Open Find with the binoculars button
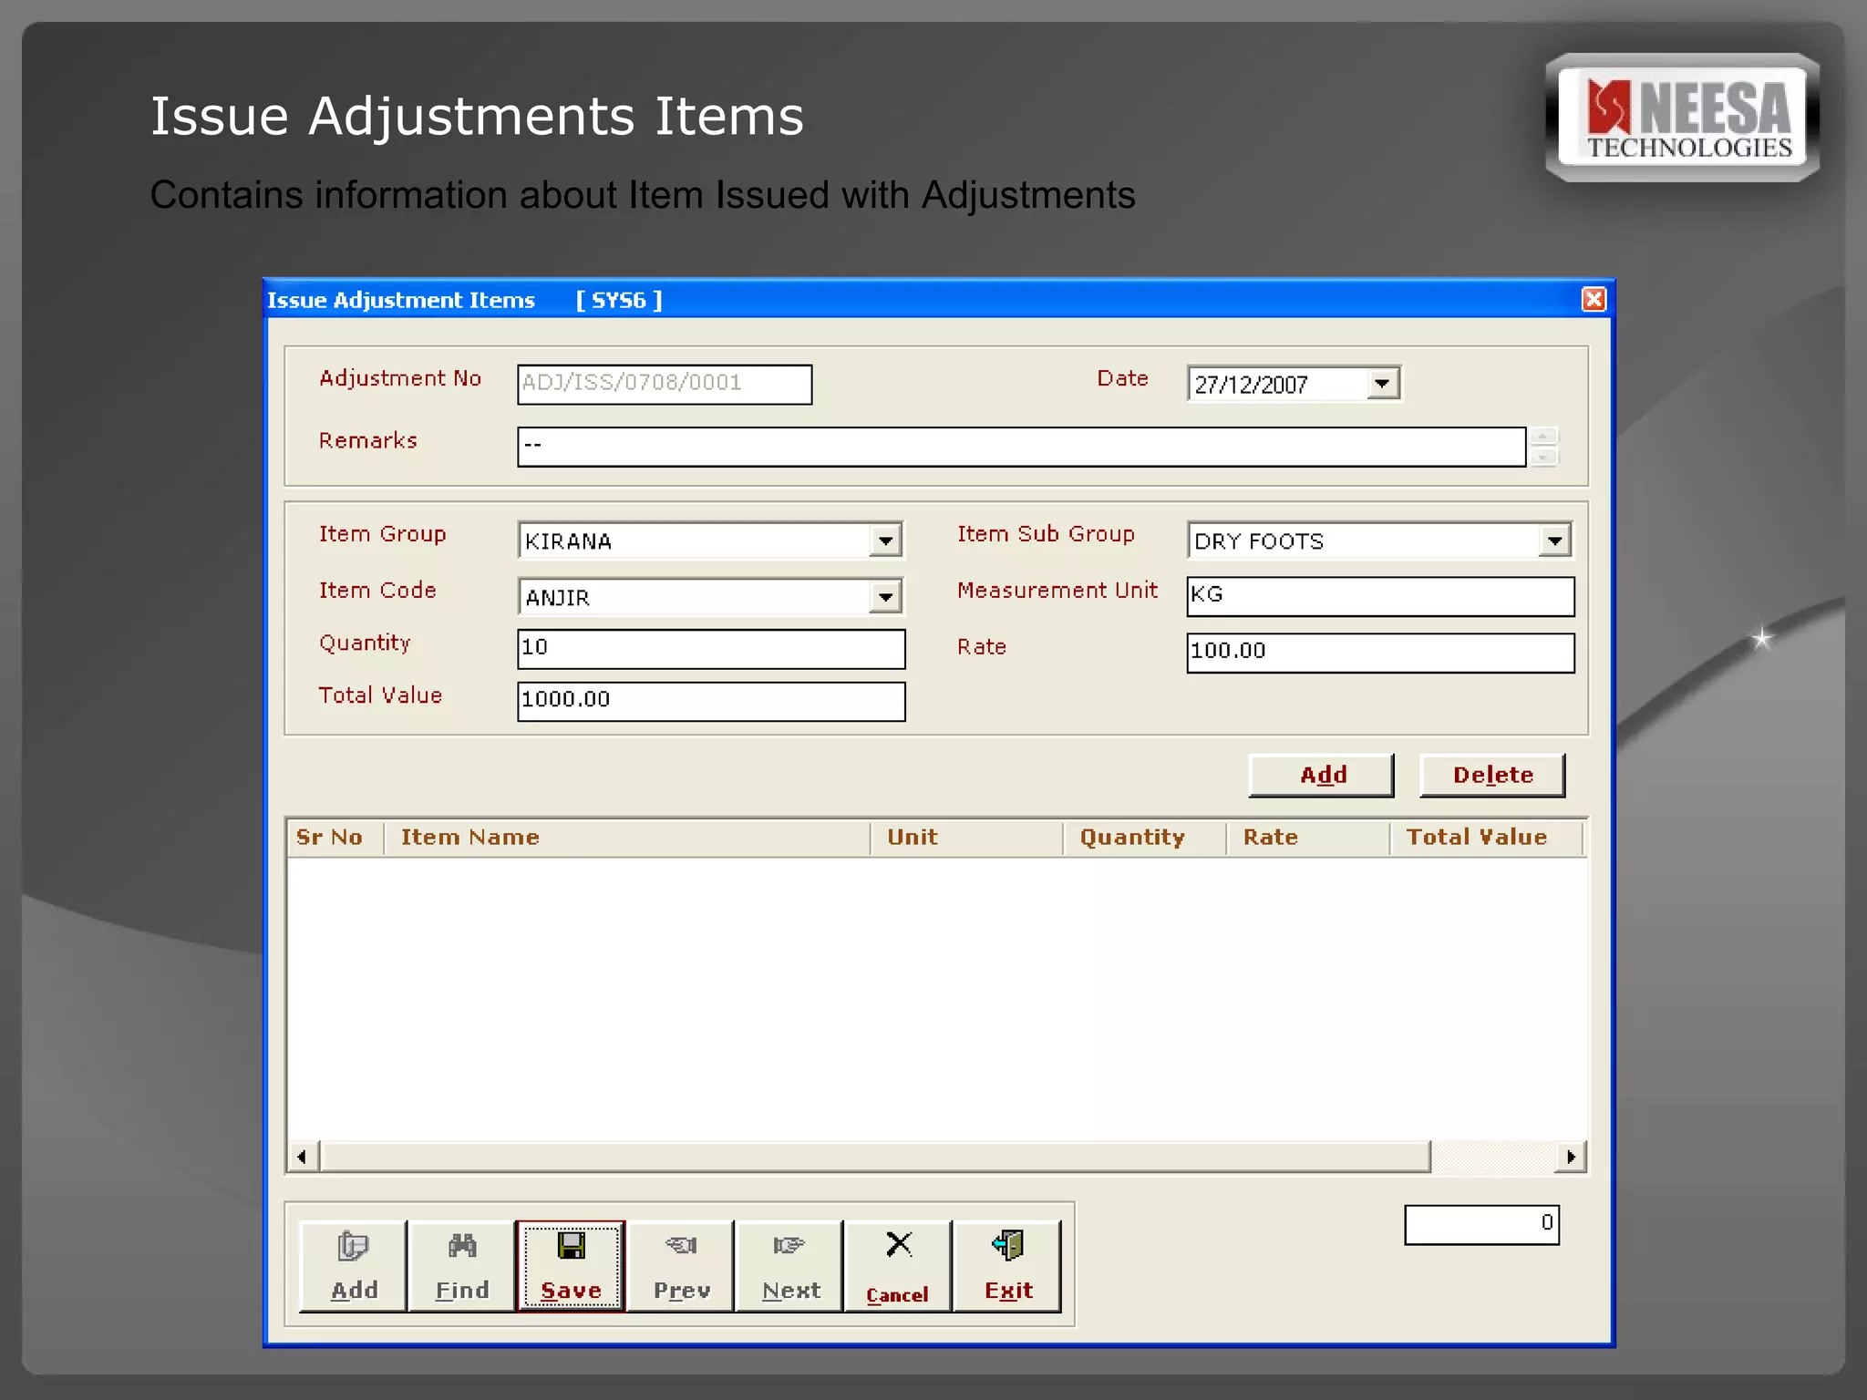The width and height of the screenshot is (1867, 1400). pos(461,1265)
